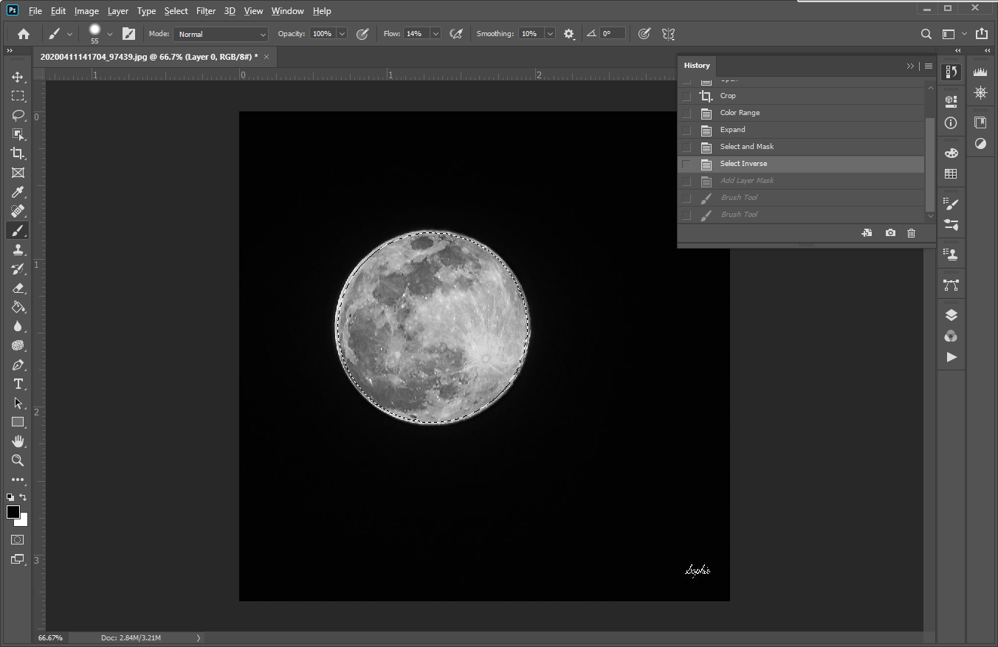
Task: Select the Object Selection tool
Action: [x=18, y=134]
